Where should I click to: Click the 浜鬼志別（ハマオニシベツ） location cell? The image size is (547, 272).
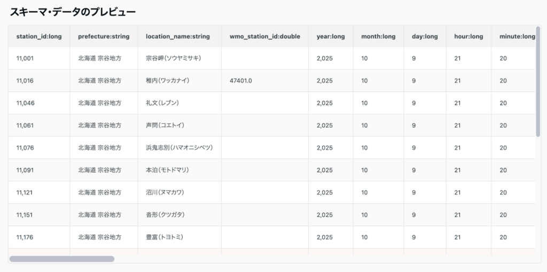(x=179, y=148)
